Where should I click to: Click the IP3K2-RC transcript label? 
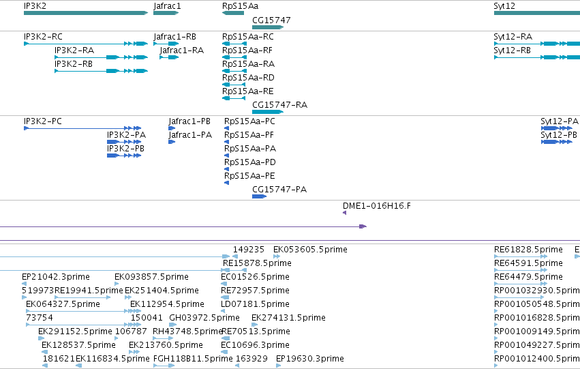pos(43,37)
